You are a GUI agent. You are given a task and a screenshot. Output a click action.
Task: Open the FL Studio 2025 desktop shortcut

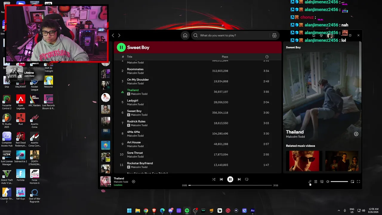[7, 120]
